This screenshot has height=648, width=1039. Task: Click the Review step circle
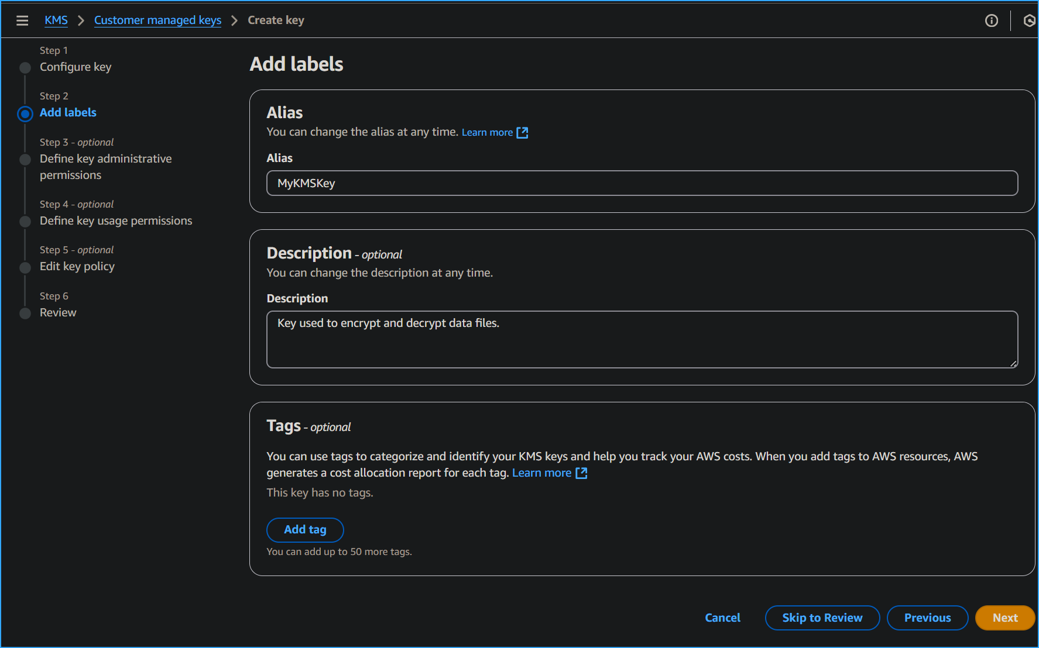tap(25, 313)
